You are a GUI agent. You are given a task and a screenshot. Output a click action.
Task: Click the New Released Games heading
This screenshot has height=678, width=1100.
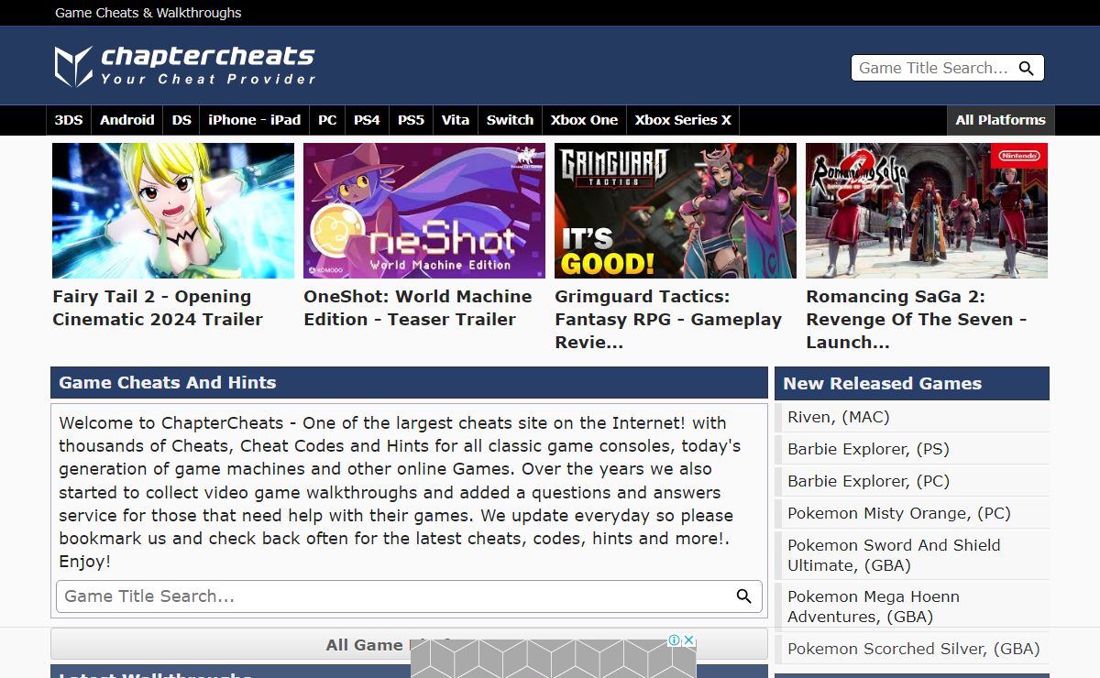pos(883,384)
